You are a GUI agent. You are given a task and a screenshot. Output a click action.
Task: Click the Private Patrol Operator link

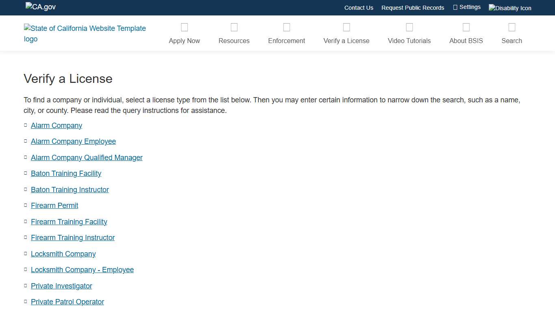point(67,302)
